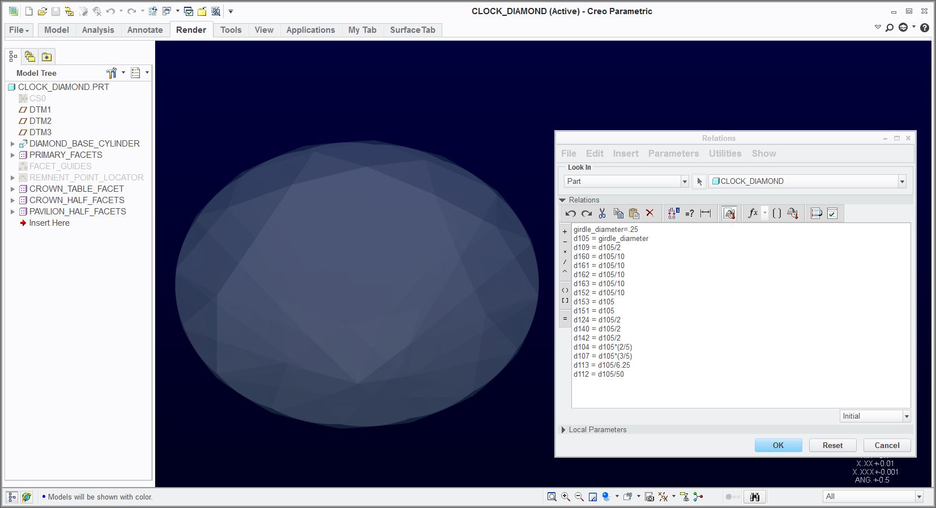The width and height of the screenshot is (936, 508).
Task: Open the Look In Part dropdown
Action: click(685, 182)
